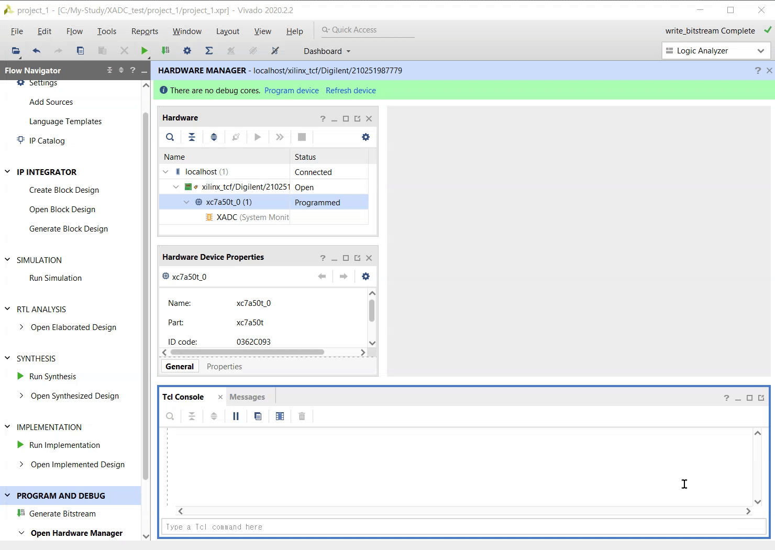Collapse all in Flow Navigator header
Image resolution: width=775 pixels, height=550 pixels.
point(109,70)
